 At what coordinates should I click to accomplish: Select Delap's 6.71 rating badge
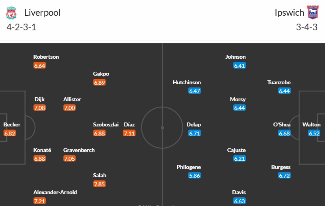pyautogui.click(x=195, y=133)
